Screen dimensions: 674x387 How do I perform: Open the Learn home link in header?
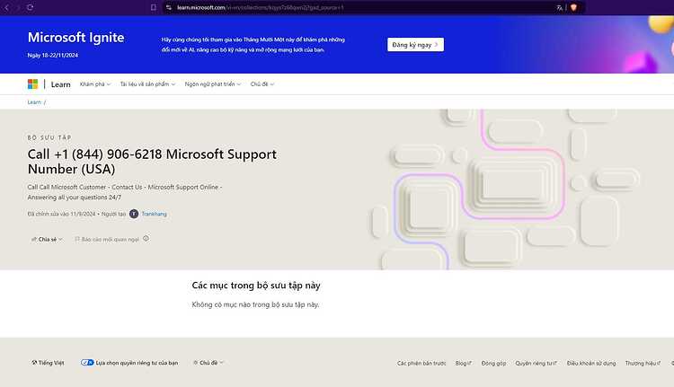60,84
